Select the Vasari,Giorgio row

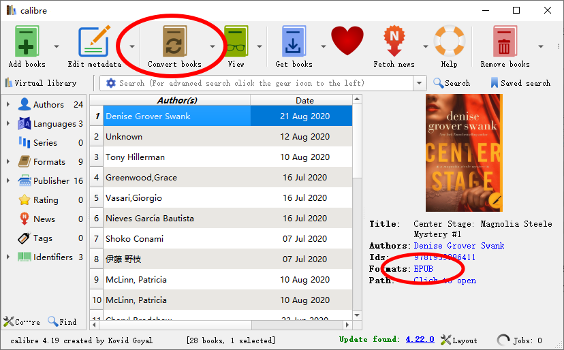(x=228, y=198)
